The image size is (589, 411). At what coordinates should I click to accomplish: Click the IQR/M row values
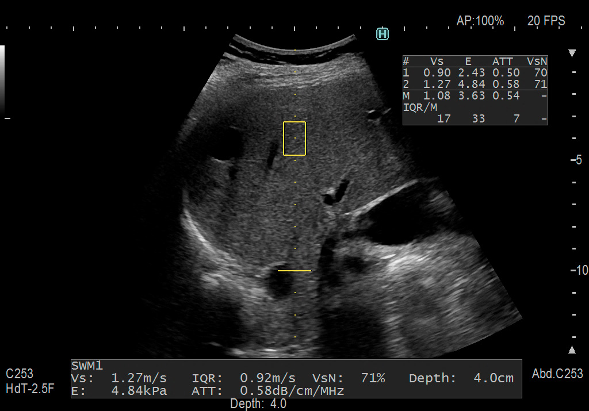tap(475, 119)
